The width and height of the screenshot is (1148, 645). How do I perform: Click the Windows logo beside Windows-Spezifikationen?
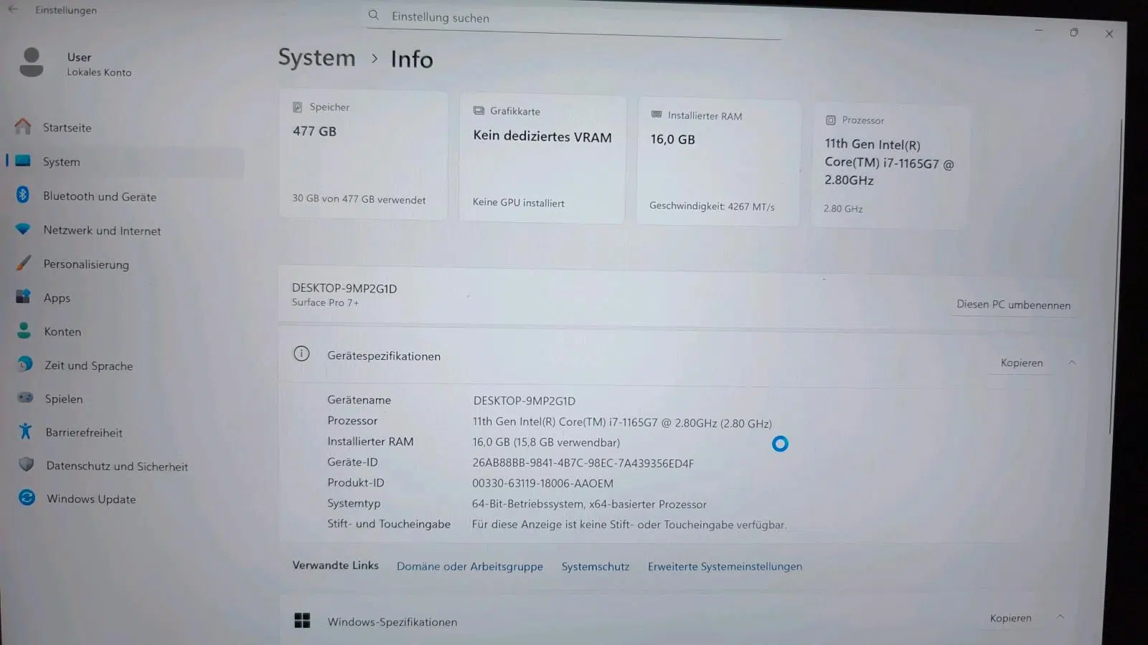pos(303,621)
